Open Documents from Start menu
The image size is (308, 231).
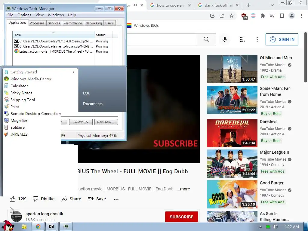93,104
